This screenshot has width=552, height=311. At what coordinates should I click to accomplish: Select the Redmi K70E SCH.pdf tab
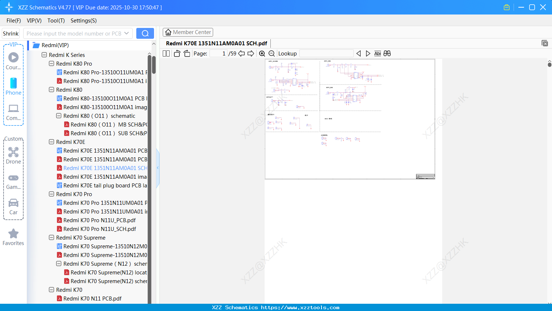point(216,43)
